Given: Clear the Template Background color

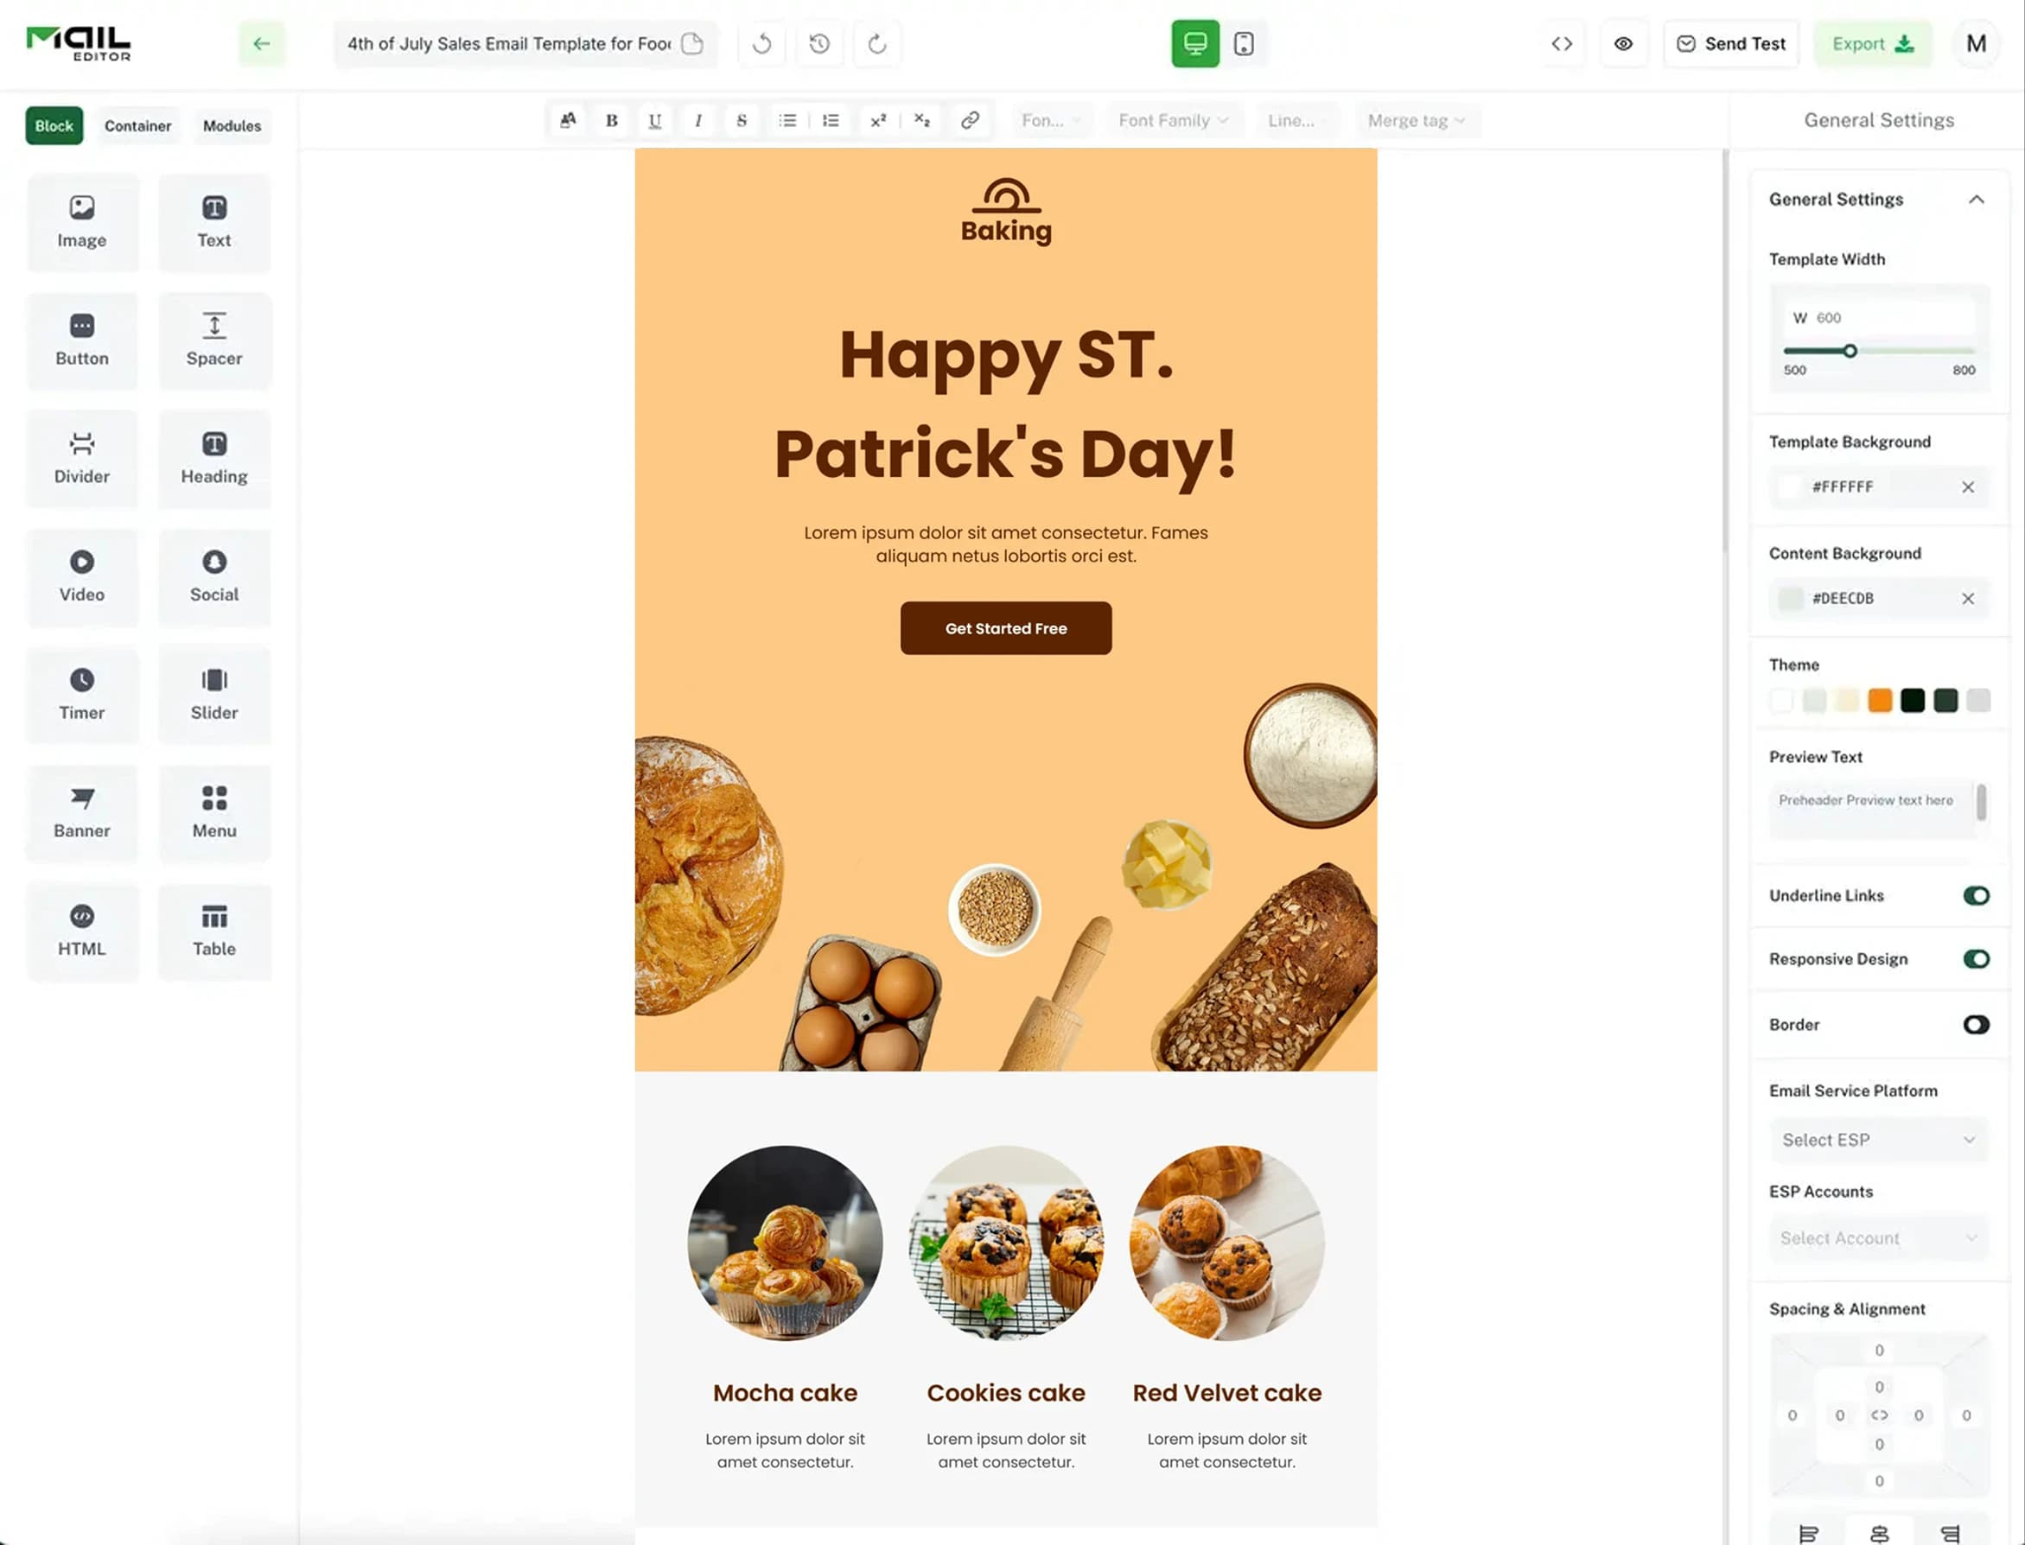Looking at the screenshot, I should click(x=1967, y=487).
